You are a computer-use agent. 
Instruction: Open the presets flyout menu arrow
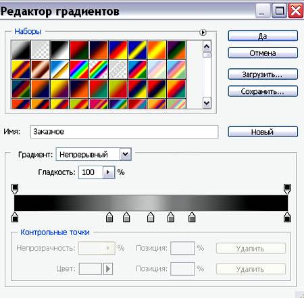(203, 32)
